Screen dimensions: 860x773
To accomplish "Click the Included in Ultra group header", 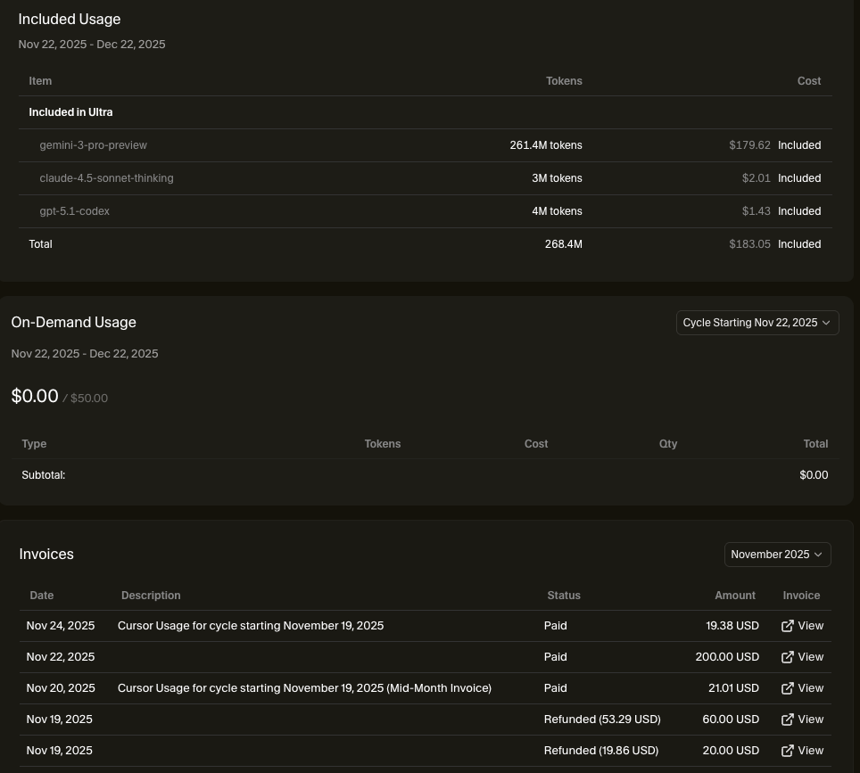I will (x=70, y=112).
